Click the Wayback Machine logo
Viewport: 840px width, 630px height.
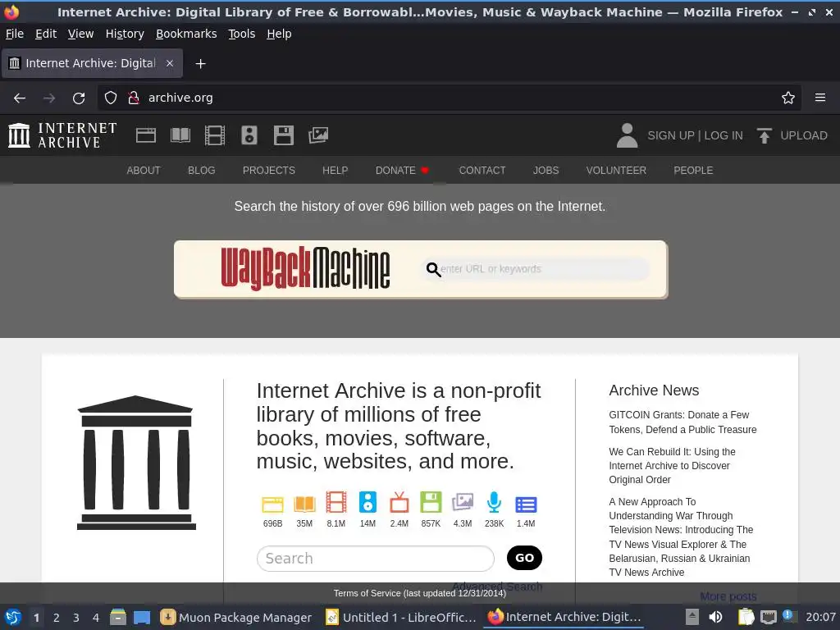click(305, 268)
